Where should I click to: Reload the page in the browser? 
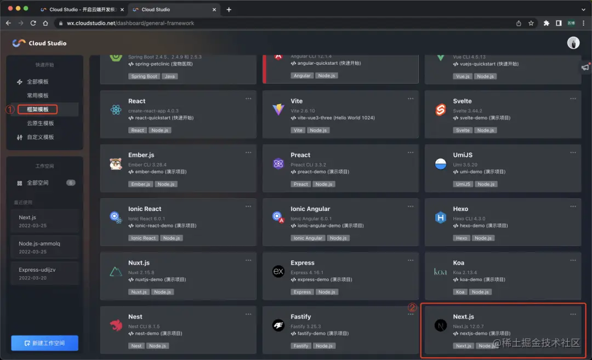(x=33, y=23)
